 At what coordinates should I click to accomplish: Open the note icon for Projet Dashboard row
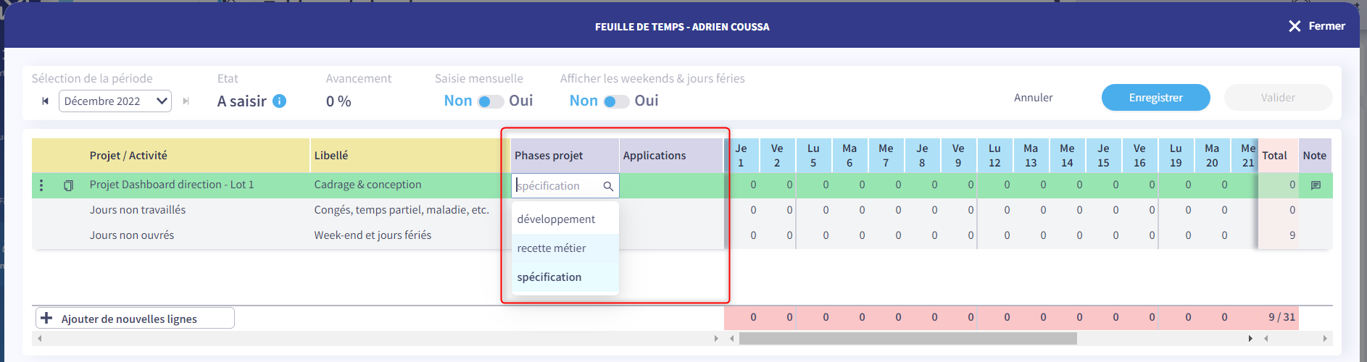(x=1316, y=185)
